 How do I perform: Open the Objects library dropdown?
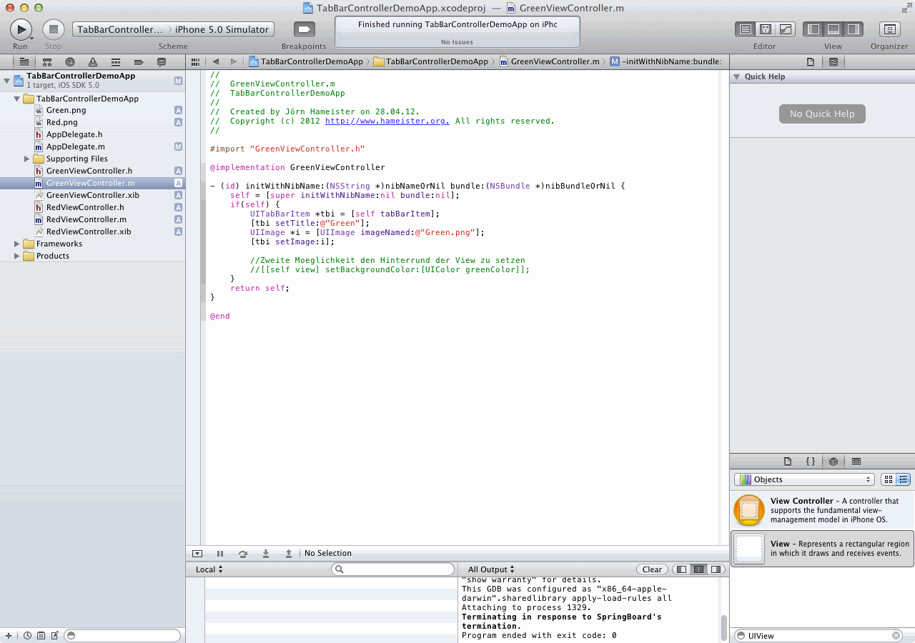coord(803,479)
